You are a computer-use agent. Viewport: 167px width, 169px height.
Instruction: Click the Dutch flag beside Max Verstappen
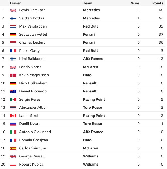(x=13, y=26)
